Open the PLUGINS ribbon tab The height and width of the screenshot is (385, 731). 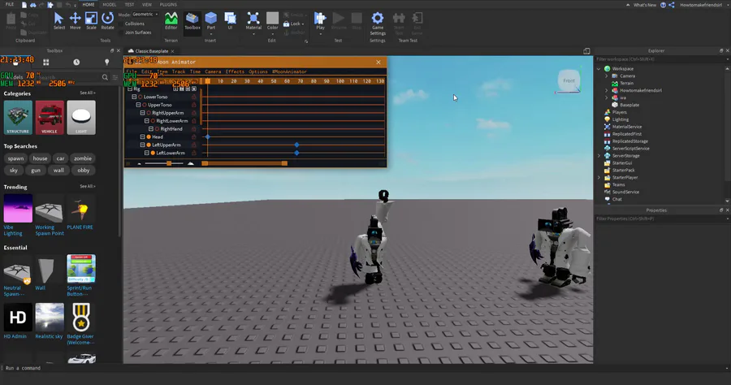(168, 5)
